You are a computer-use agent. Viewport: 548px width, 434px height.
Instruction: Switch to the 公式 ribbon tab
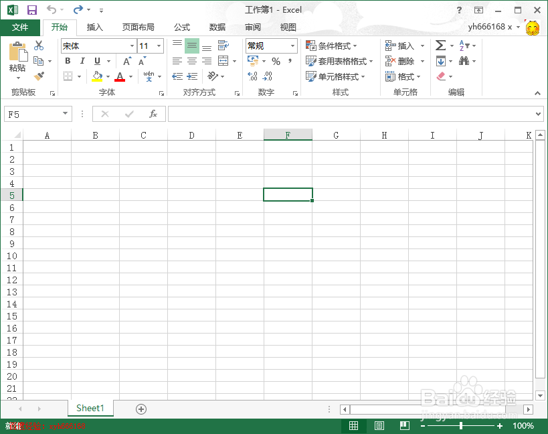(181, 27)
